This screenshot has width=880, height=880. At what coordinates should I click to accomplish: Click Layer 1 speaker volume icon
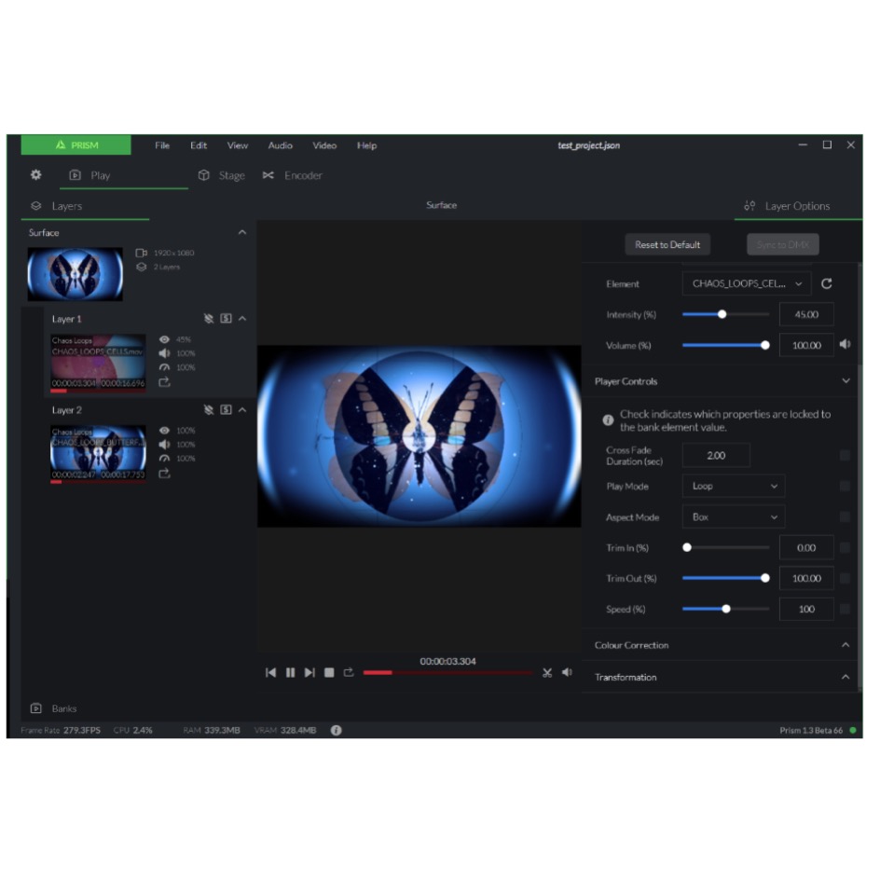[164, 353]
